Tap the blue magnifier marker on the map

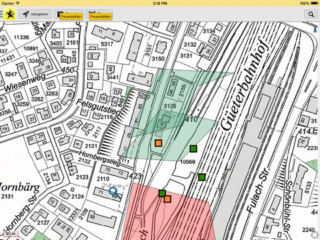point(115,193)
